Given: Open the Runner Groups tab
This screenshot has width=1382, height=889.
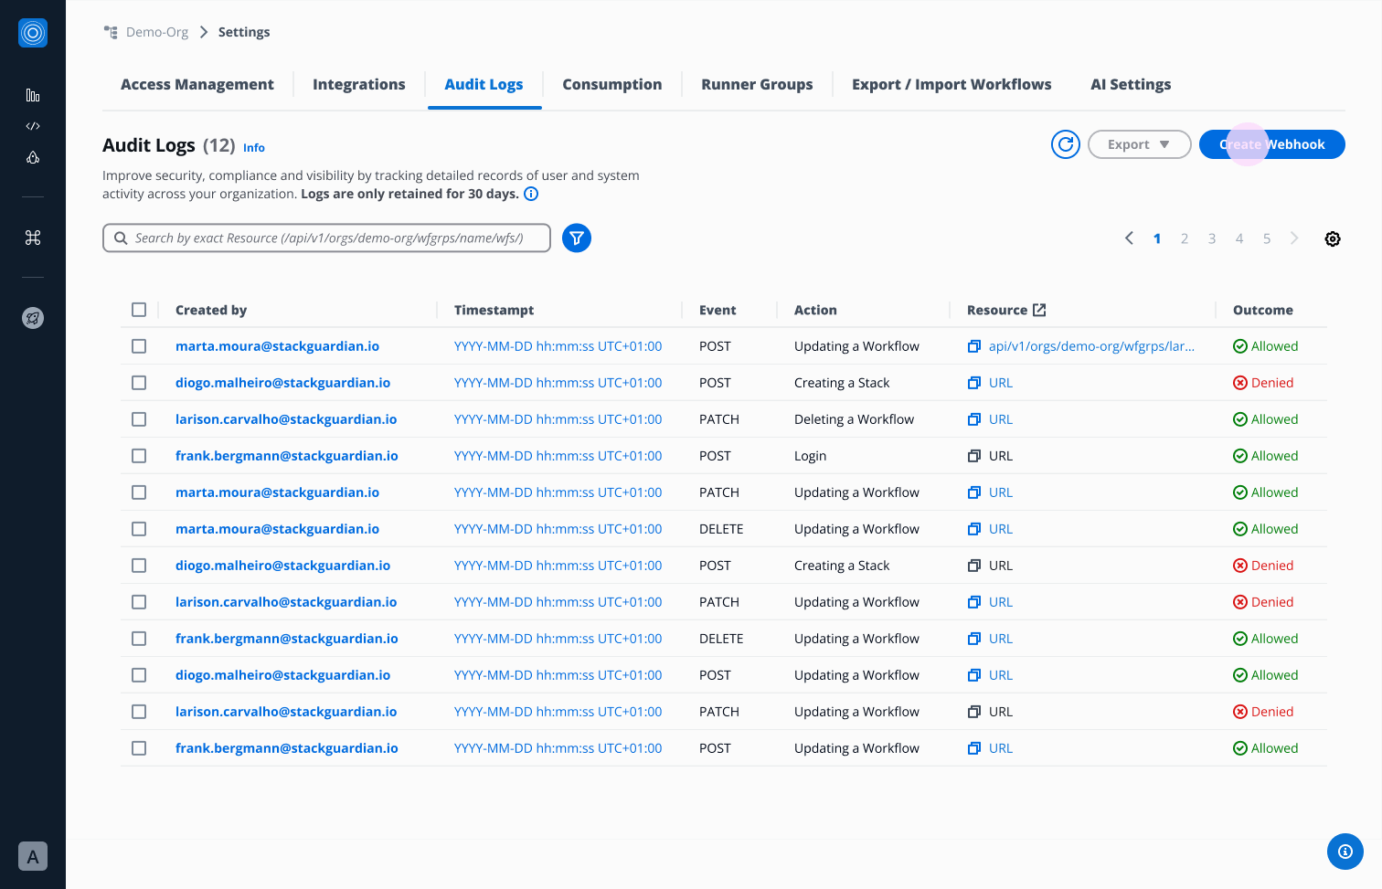Looking at the screenshot, I should point(757,84).
